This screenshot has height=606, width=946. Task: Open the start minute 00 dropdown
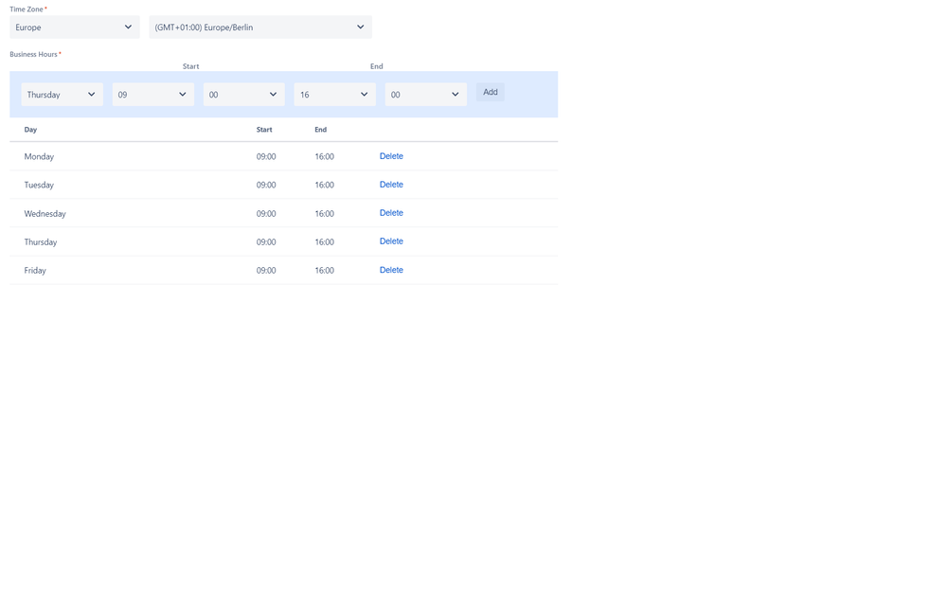tap(242, 94)
